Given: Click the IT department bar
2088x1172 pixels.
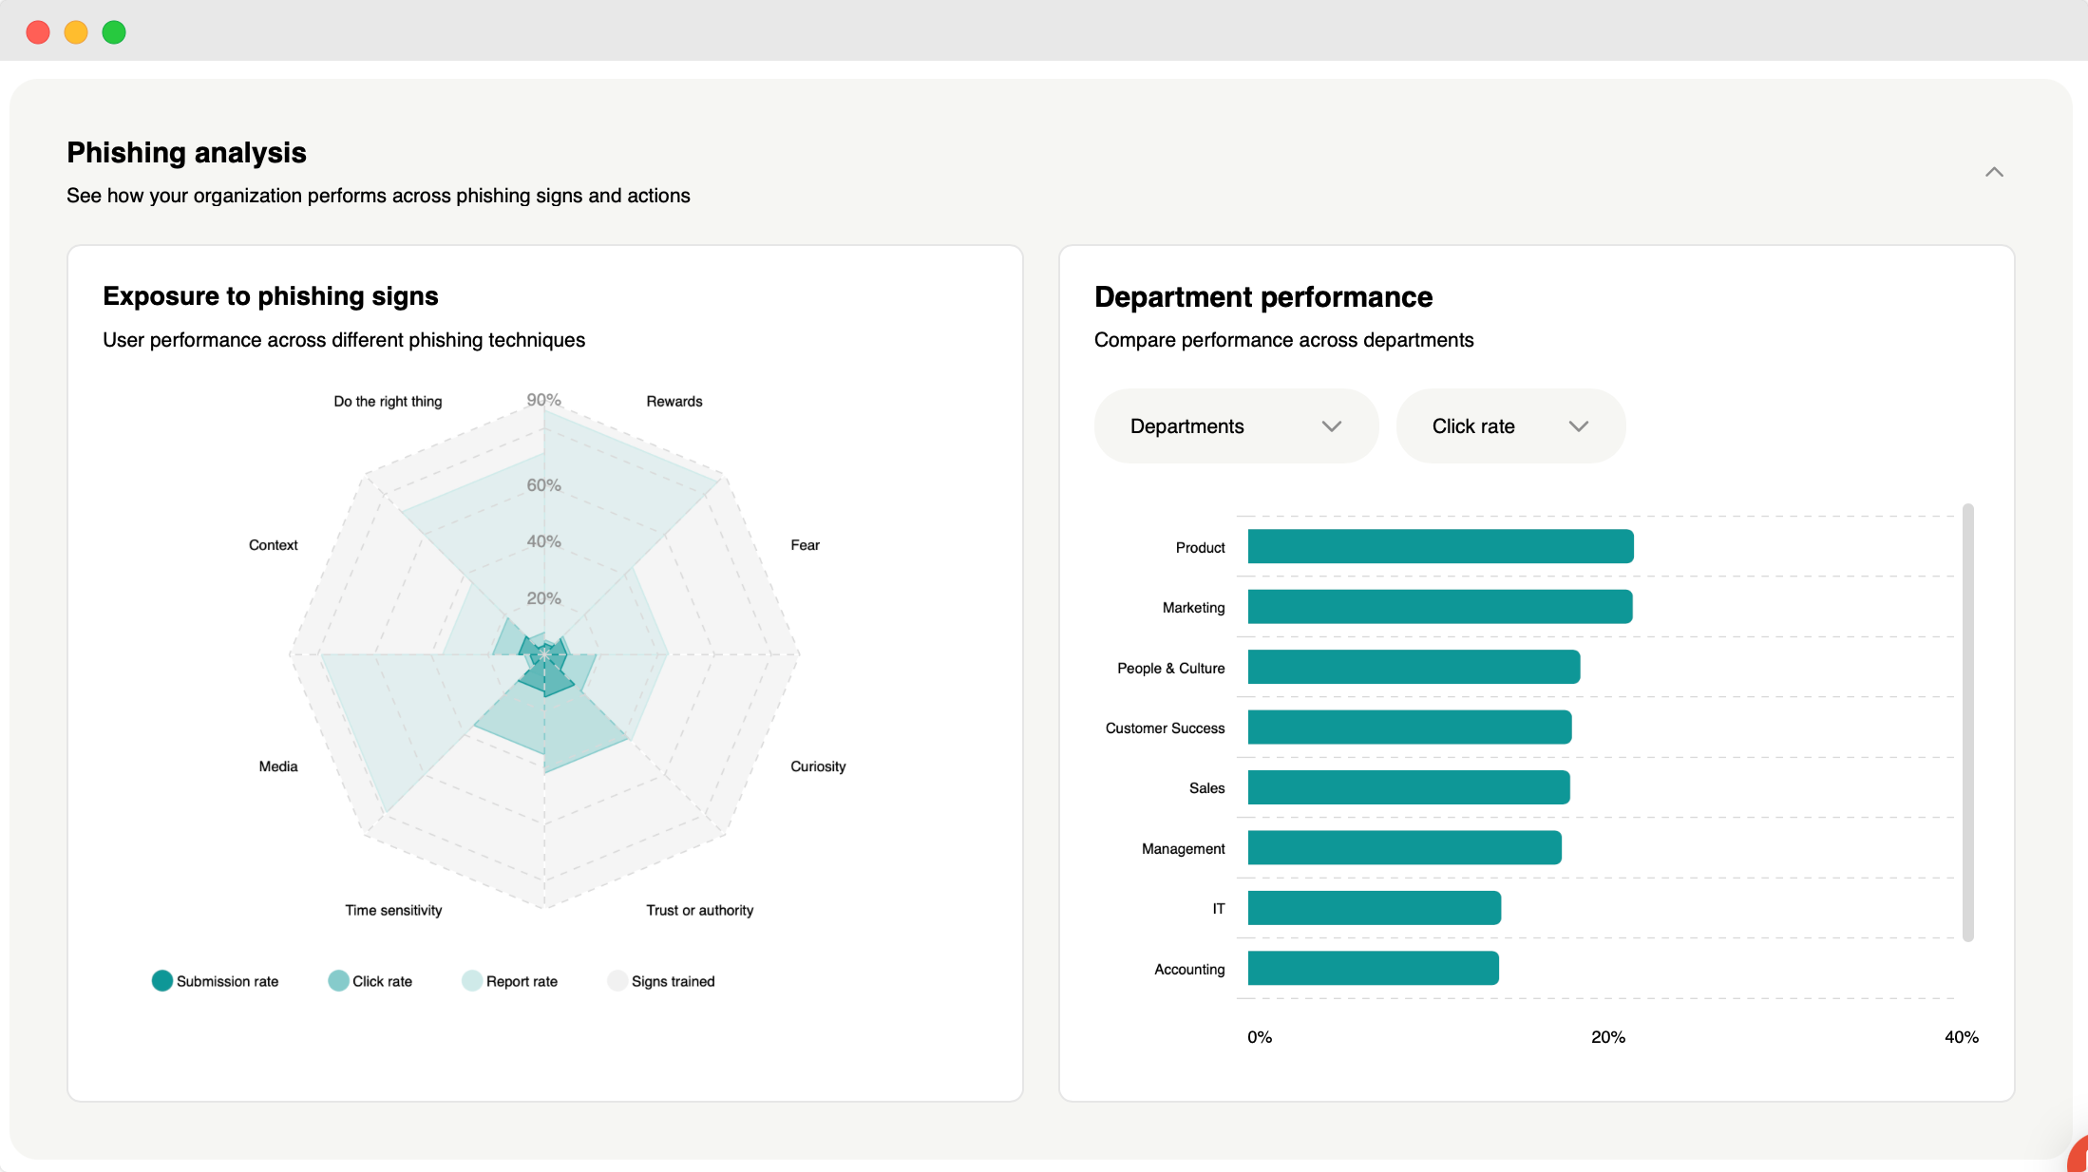Looking at the screenshot, I should [x=1374, y=908].
